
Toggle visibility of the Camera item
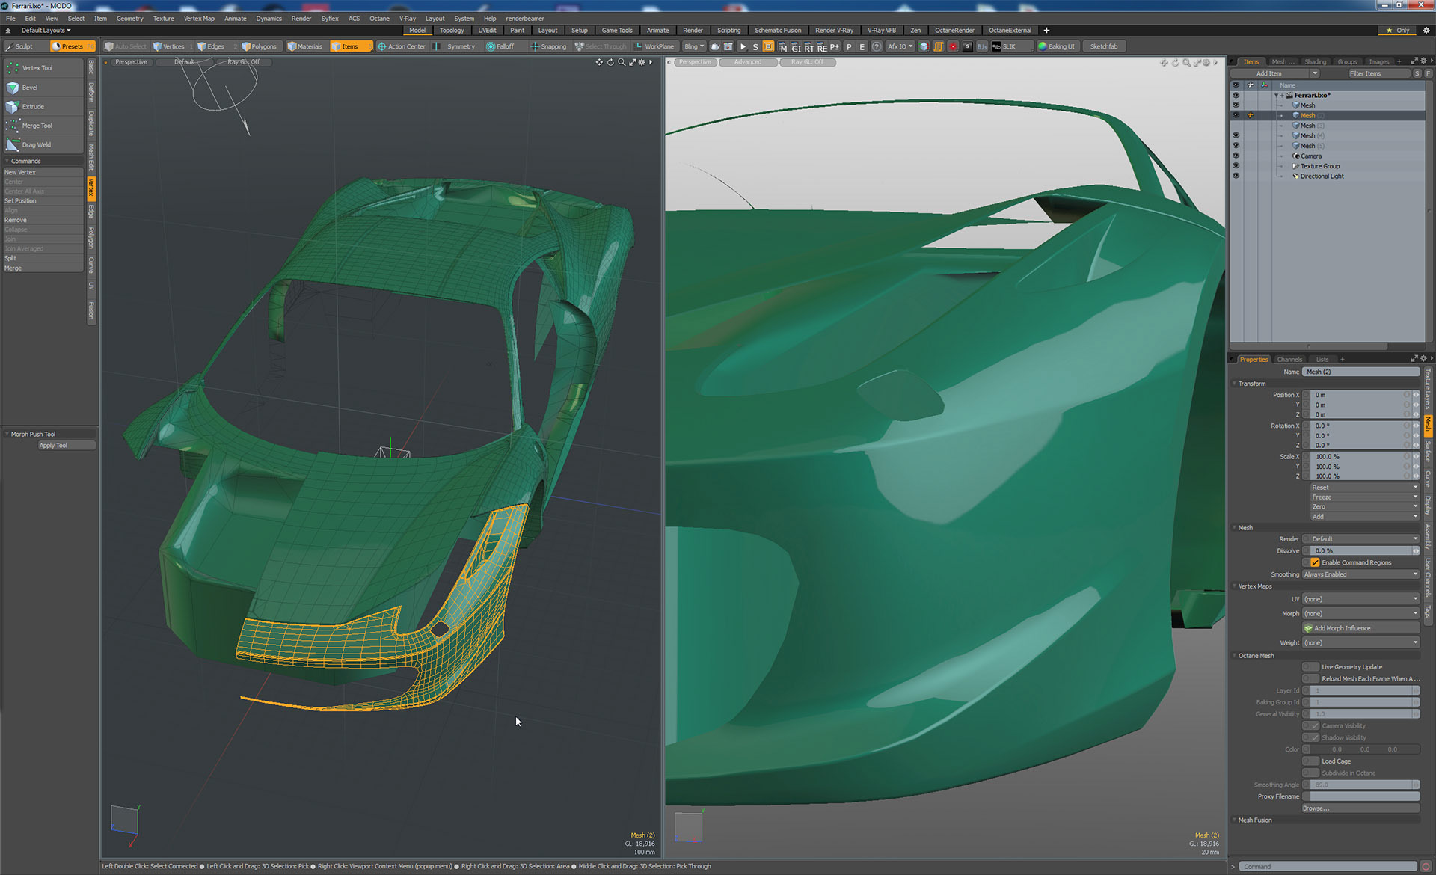1236,156
